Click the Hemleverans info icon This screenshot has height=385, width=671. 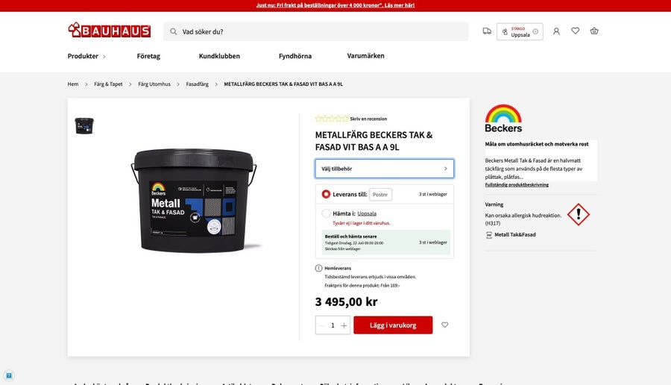318,268
